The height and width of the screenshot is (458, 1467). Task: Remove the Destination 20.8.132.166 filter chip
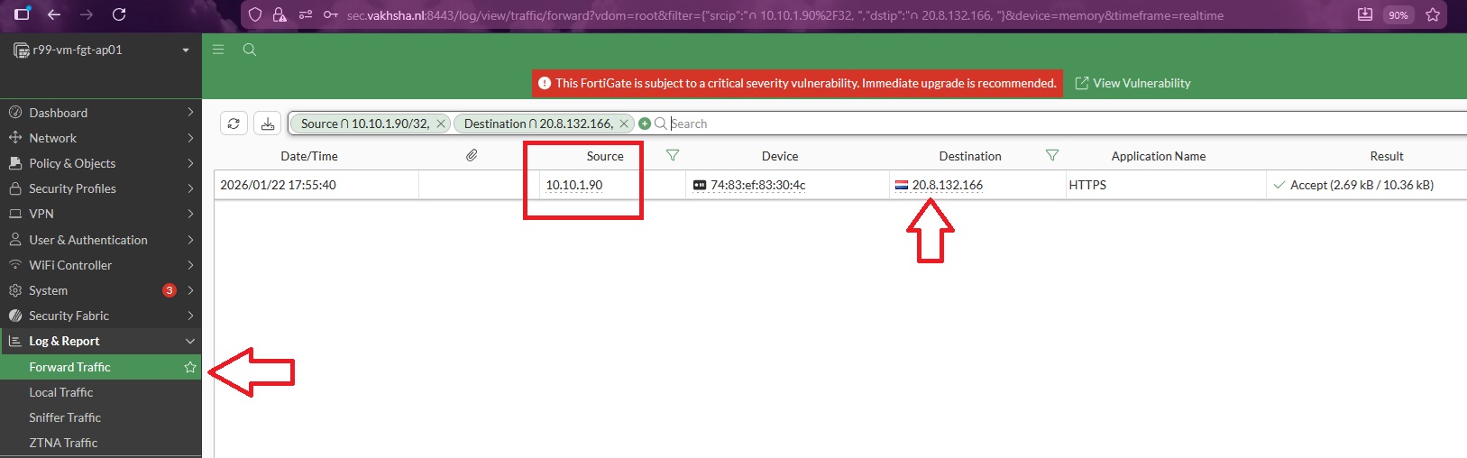624,124
